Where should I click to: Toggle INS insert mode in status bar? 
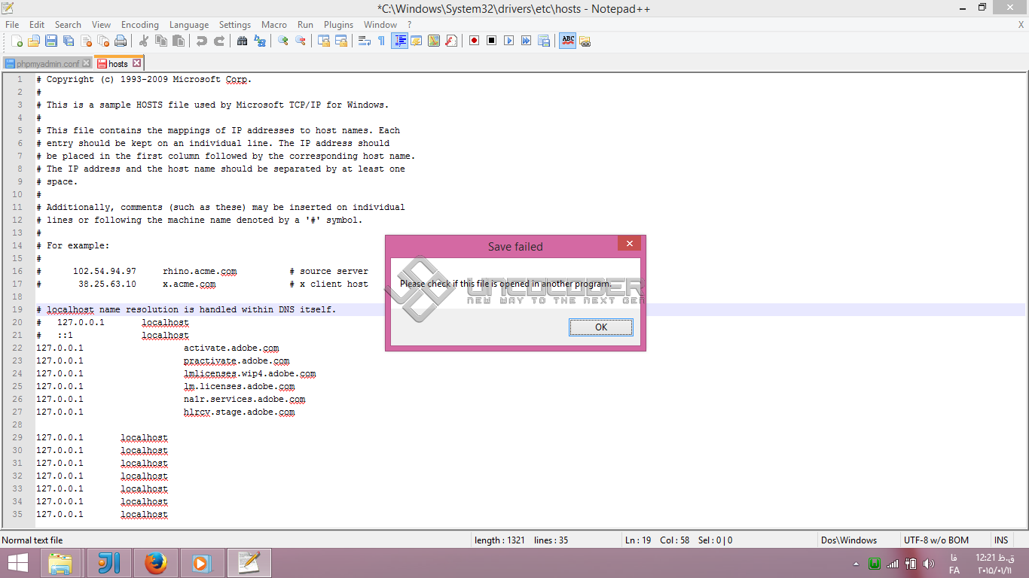[x=1001, y=540]
